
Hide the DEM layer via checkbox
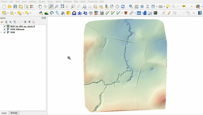point(5,32)
